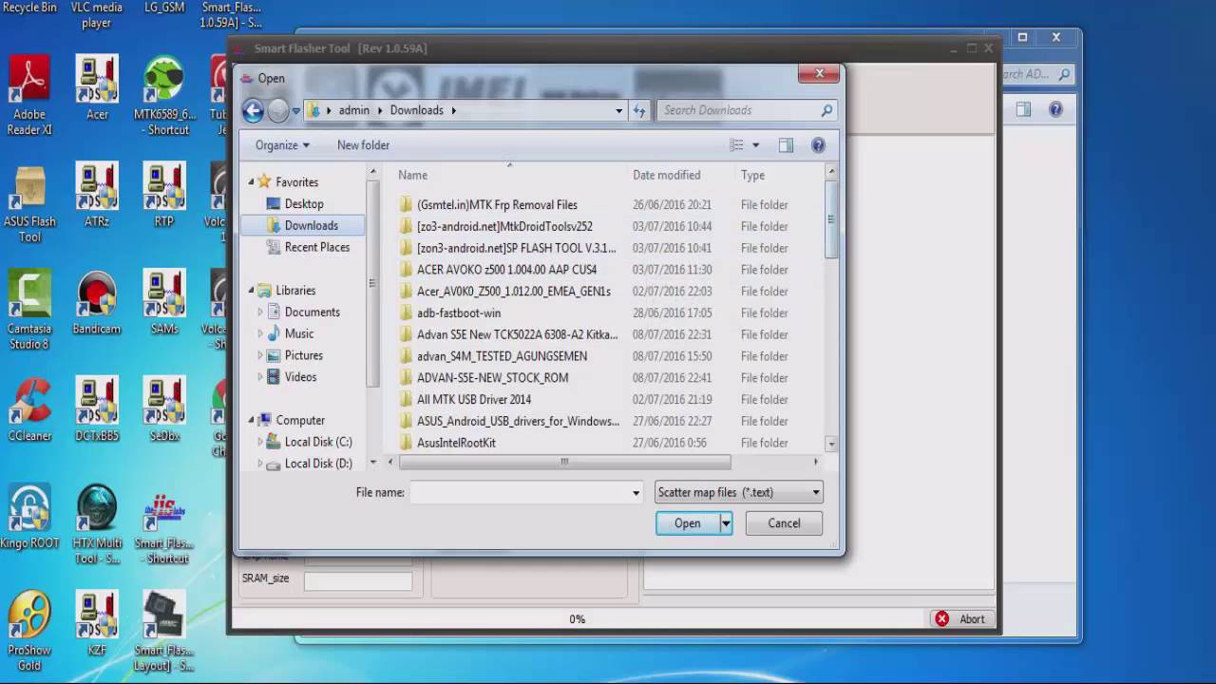Click help icon in background window
Image resolution: width=1216 pixels, height=684 pixels.
1055,109
